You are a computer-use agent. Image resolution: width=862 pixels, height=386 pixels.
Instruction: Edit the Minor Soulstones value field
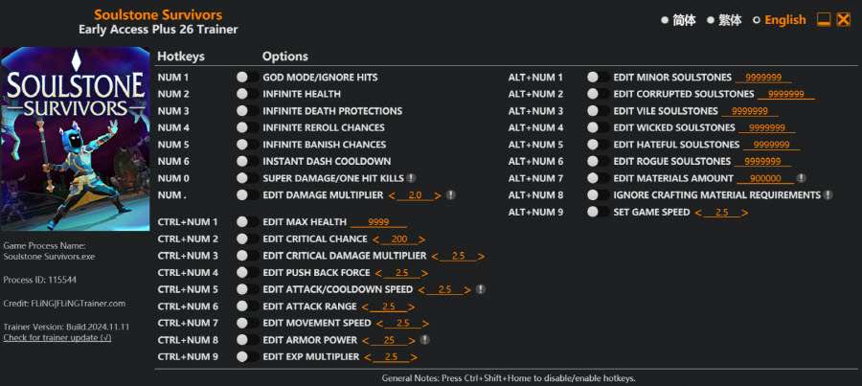(x=763, y=77)
